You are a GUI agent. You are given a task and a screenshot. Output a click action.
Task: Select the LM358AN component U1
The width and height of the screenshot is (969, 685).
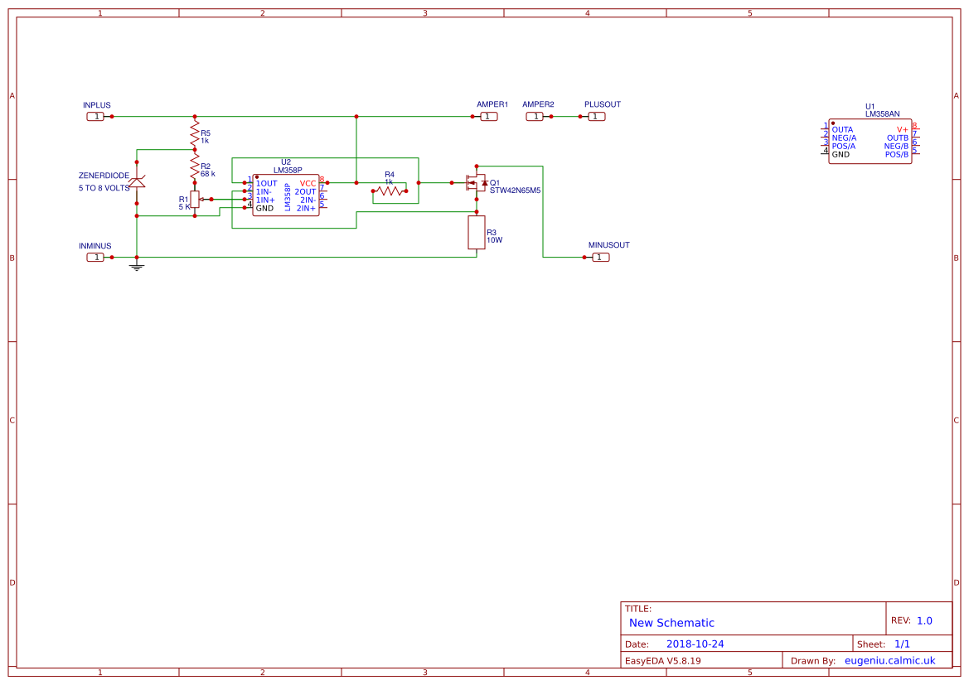coord(869,141)
